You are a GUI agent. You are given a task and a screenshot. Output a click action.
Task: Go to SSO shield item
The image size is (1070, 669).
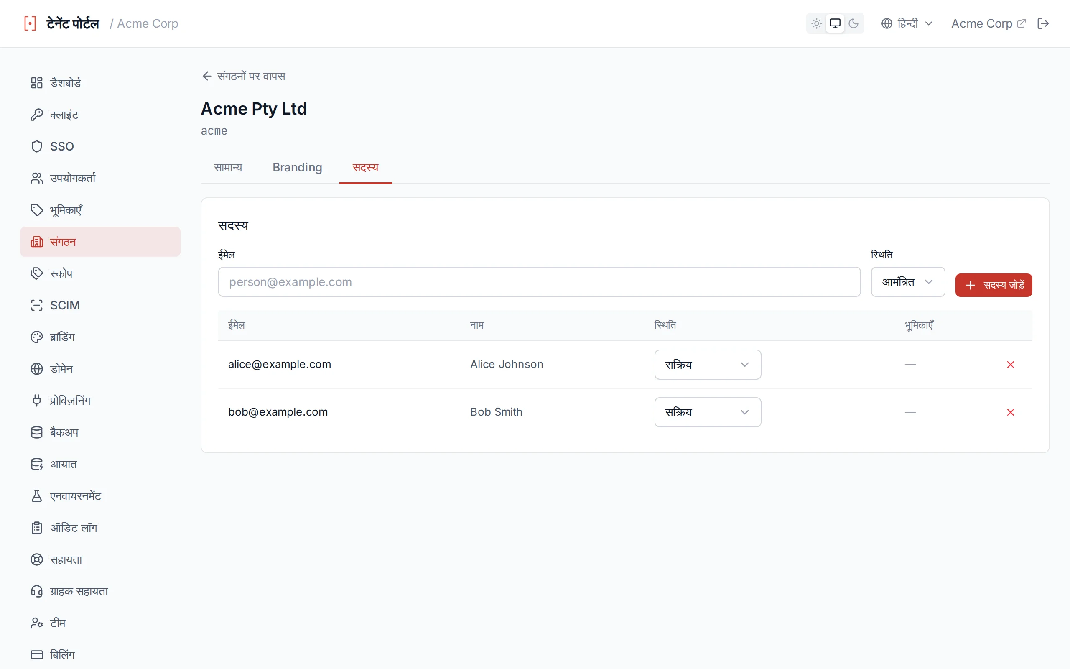[x=100, y=146]
